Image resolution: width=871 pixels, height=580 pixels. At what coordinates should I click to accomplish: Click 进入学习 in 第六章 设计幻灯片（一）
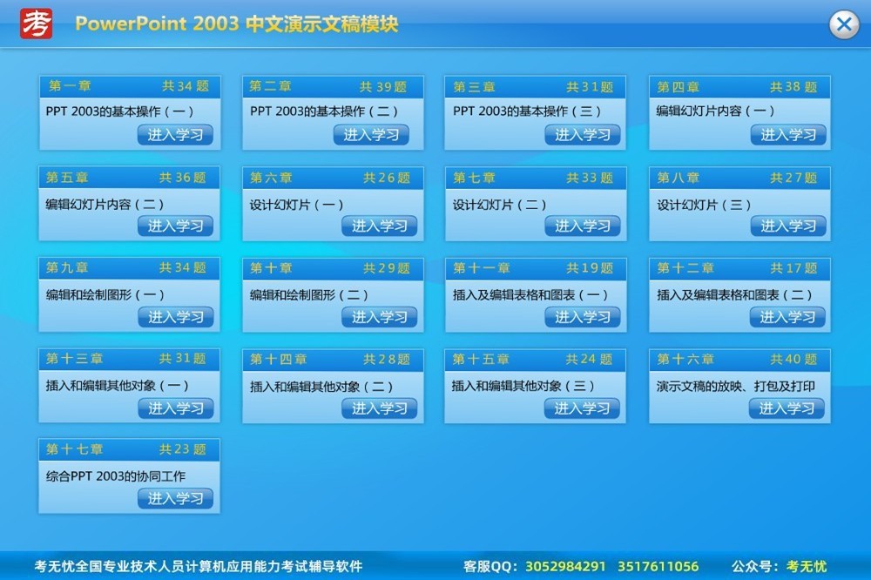[380, 226]
